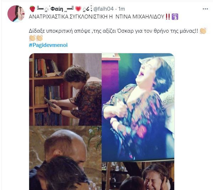Click the profile avatar of Φαίη
Viewport: 213px width, 190px height.
[x=16, y=14]
